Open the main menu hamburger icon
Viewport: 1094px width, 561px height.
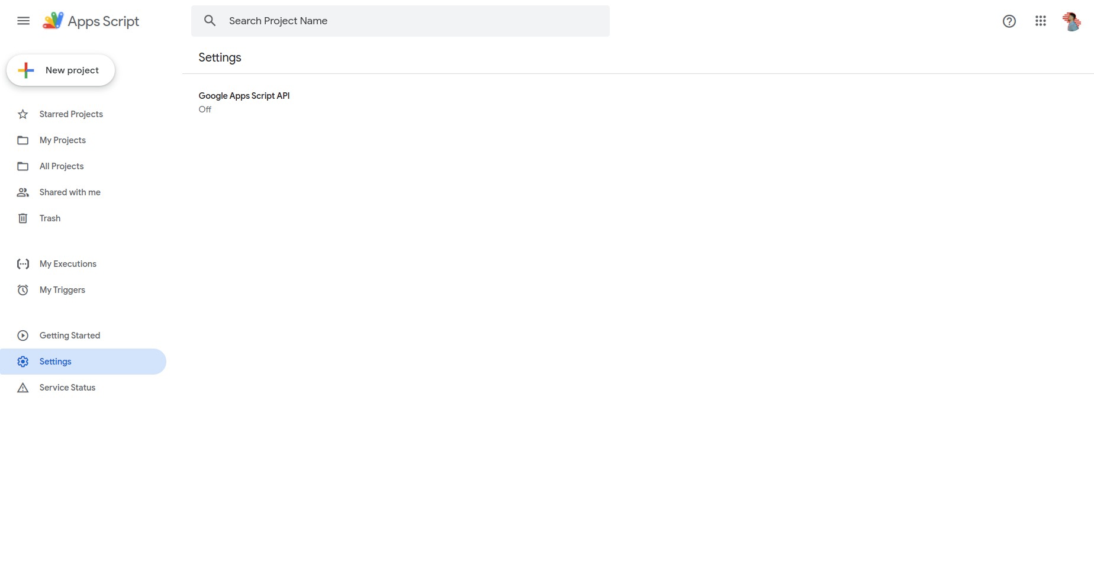pos(23,21)
